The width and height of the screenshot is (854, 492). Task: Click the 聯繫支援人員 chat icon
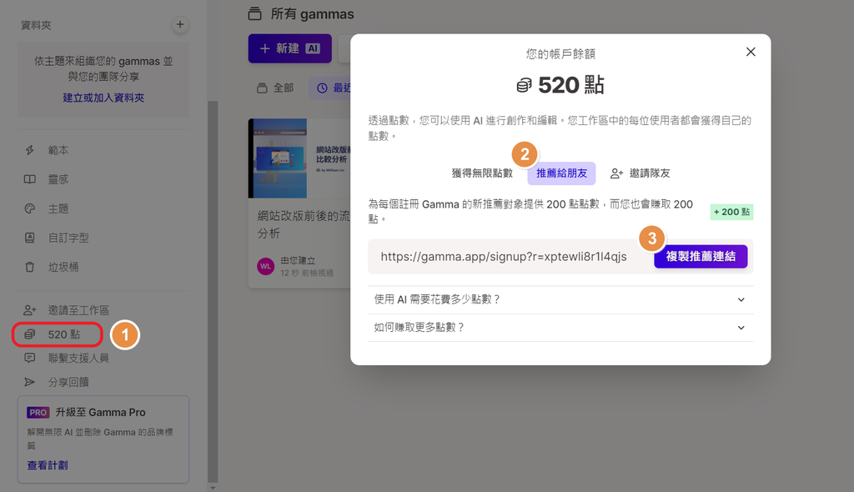pos(30,358)
